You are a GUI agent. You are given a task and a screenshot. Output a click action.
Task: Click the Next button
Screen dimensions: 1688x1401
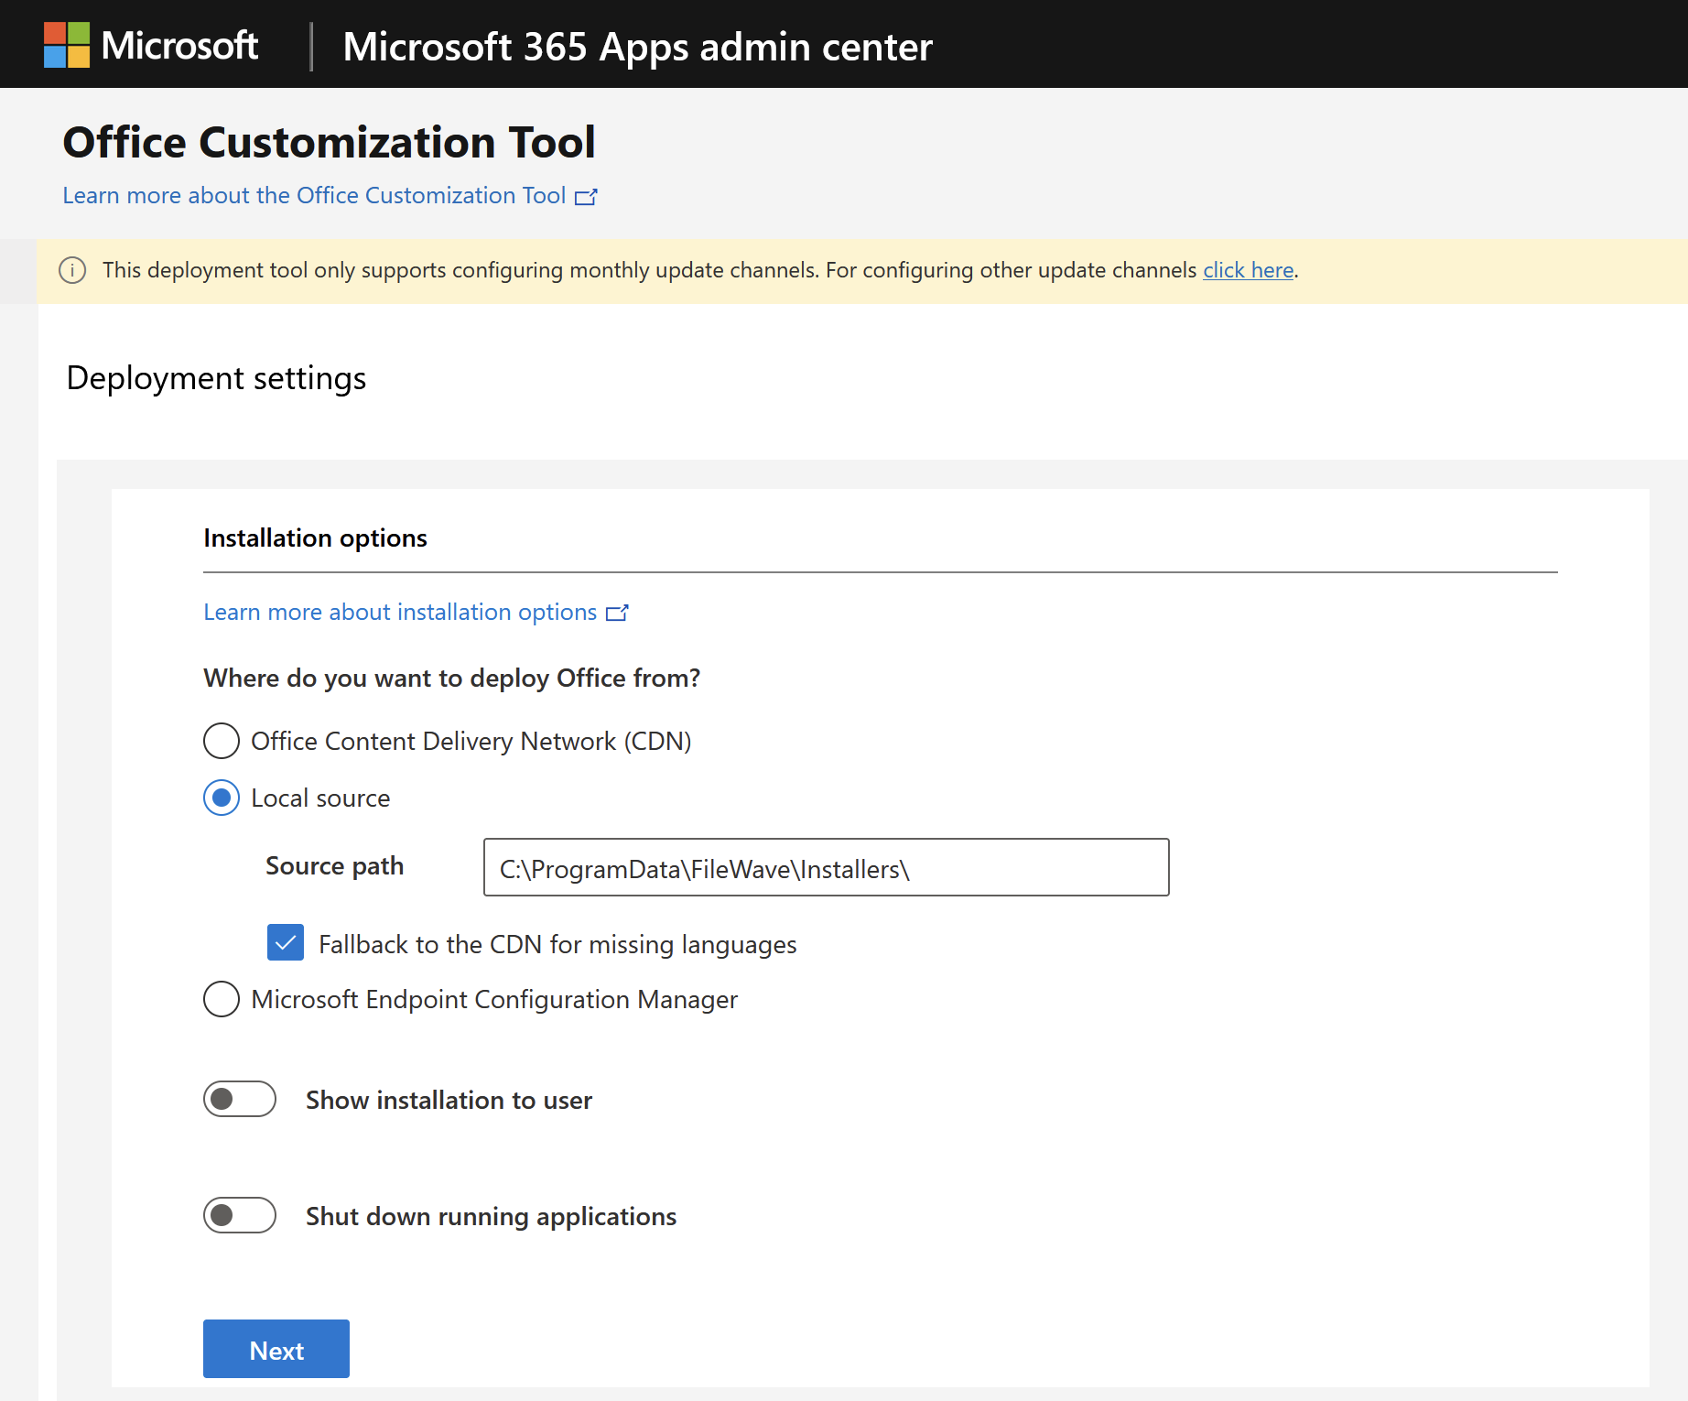point(276,1349)
